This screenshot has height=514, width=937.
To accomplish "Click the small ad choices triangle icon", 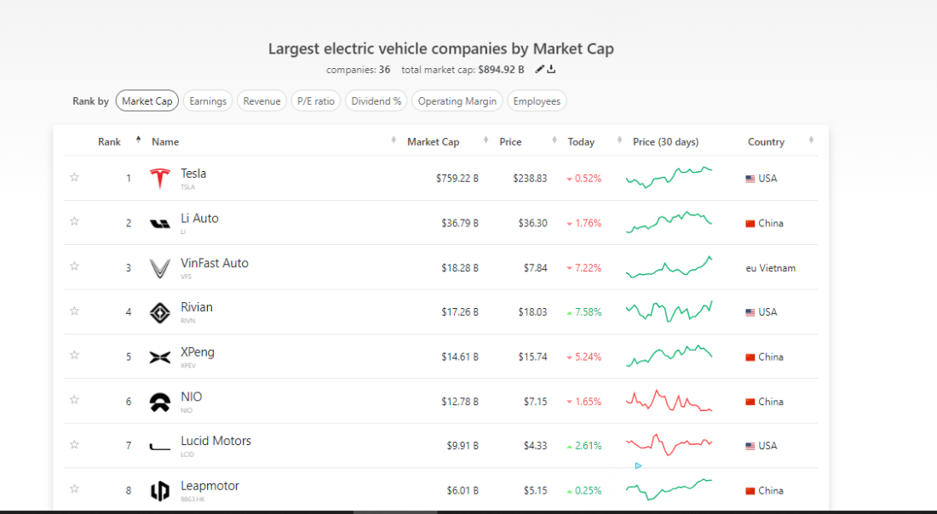I will click(x=638, y=465).
